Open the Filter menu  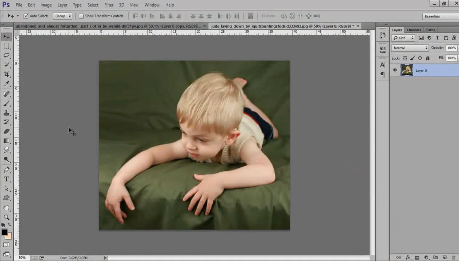[109, 5]
